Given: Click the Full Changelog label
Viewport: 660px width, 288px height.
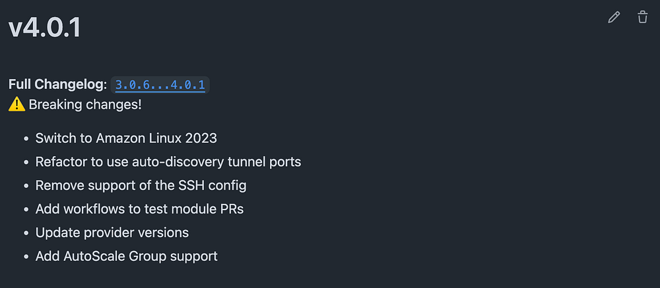Looking at the screenshot, I should 57,84.
